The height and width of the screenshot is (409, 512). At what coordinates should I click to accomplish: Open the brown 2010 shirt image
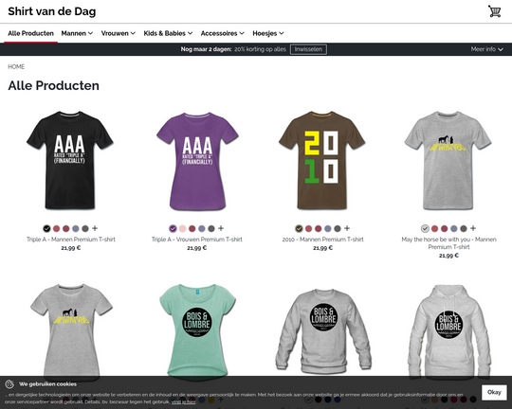tap(322, 160)
